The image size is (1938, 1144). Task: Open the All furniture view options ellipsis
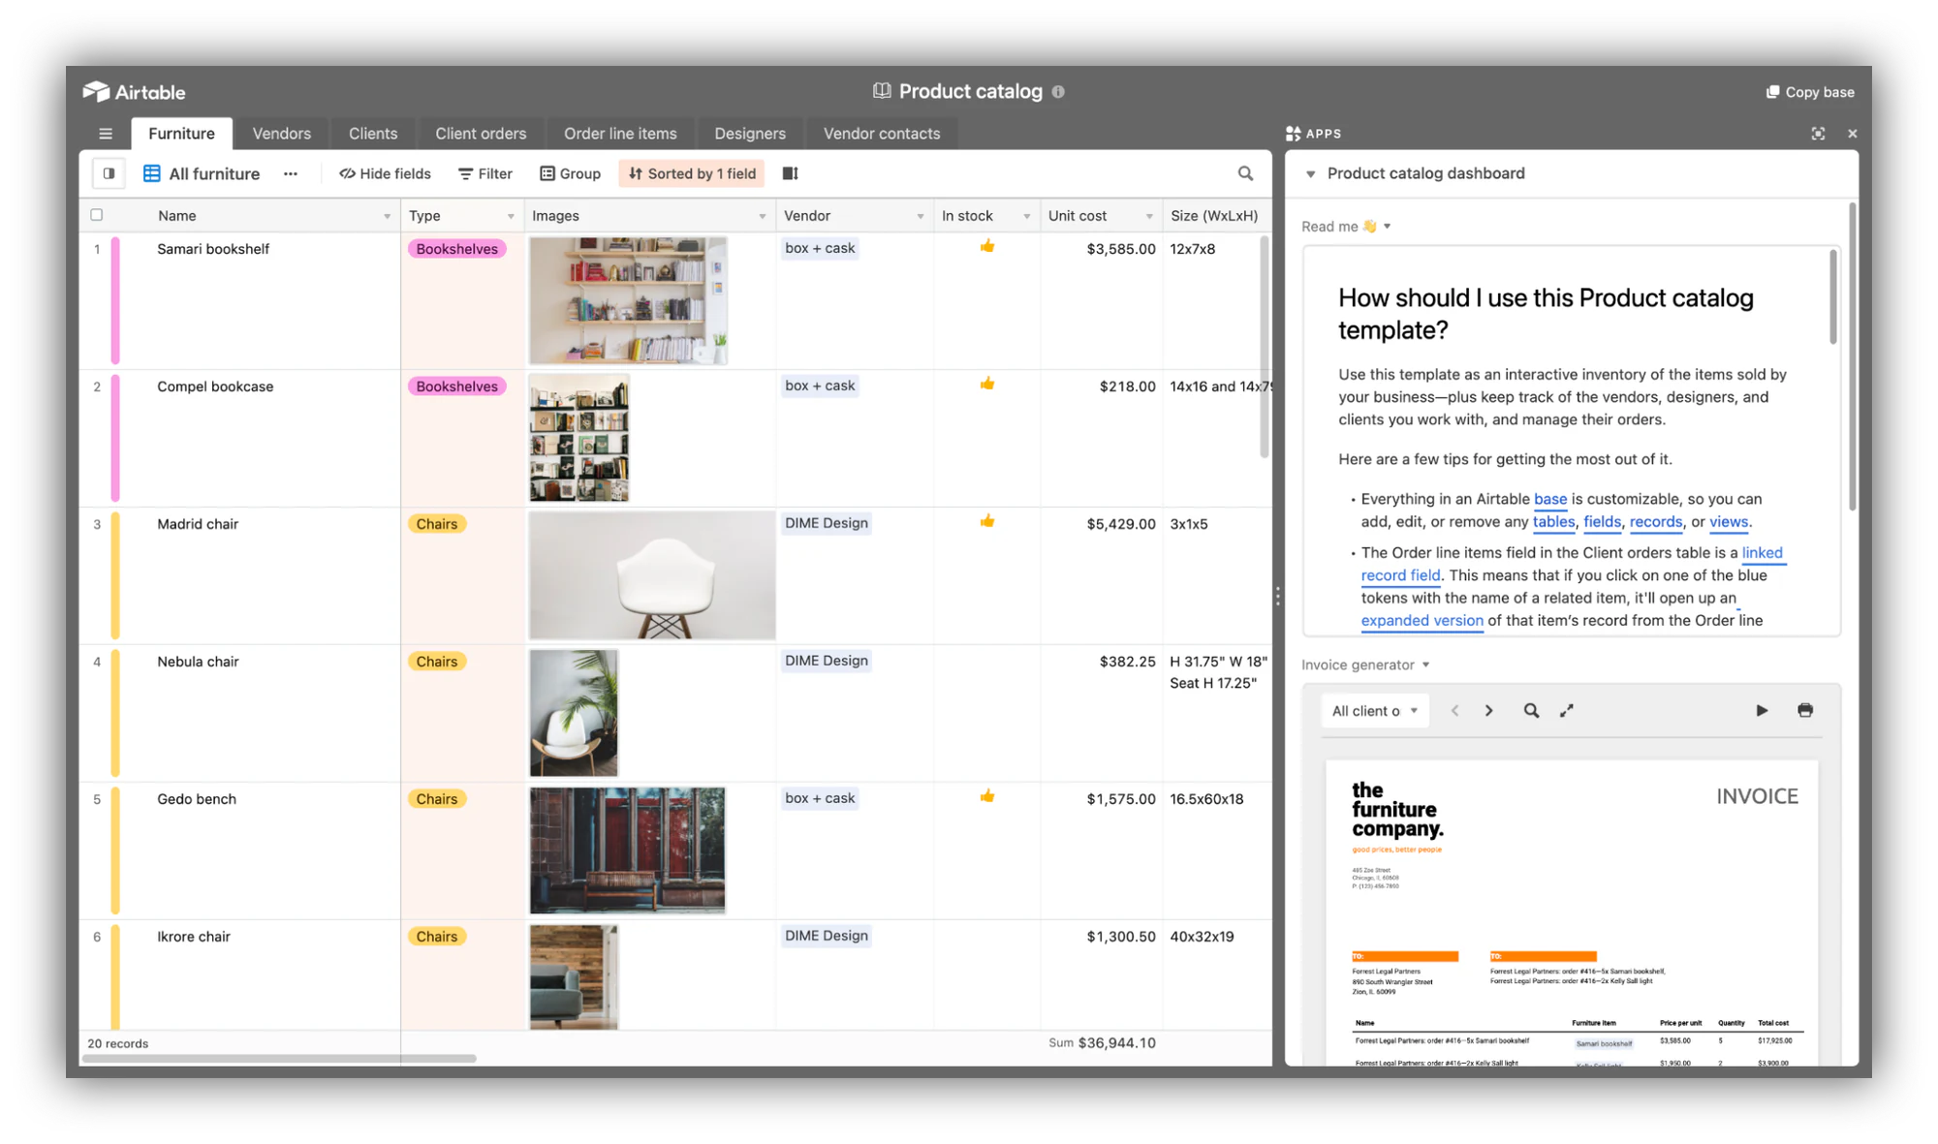(290, 173)
